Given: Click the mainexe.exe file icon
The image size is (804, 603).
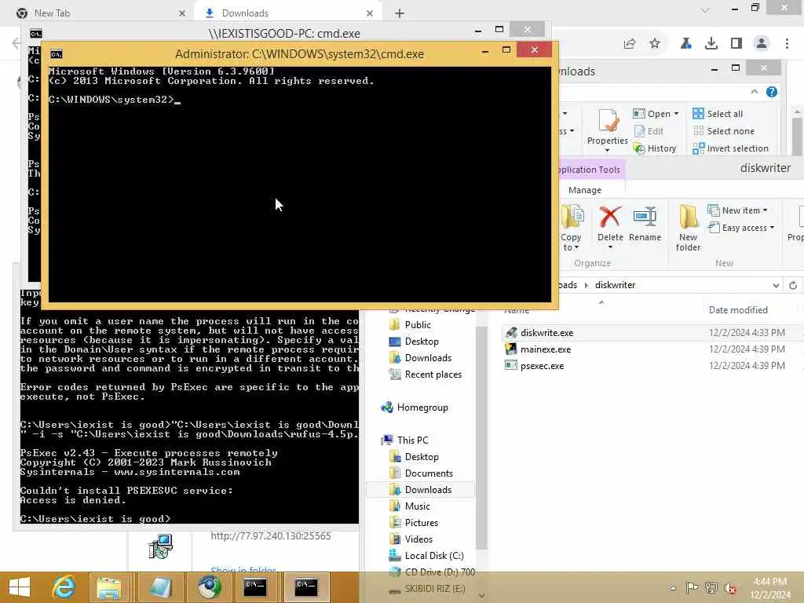Looking at the screenshot, I should coord(510,349).
